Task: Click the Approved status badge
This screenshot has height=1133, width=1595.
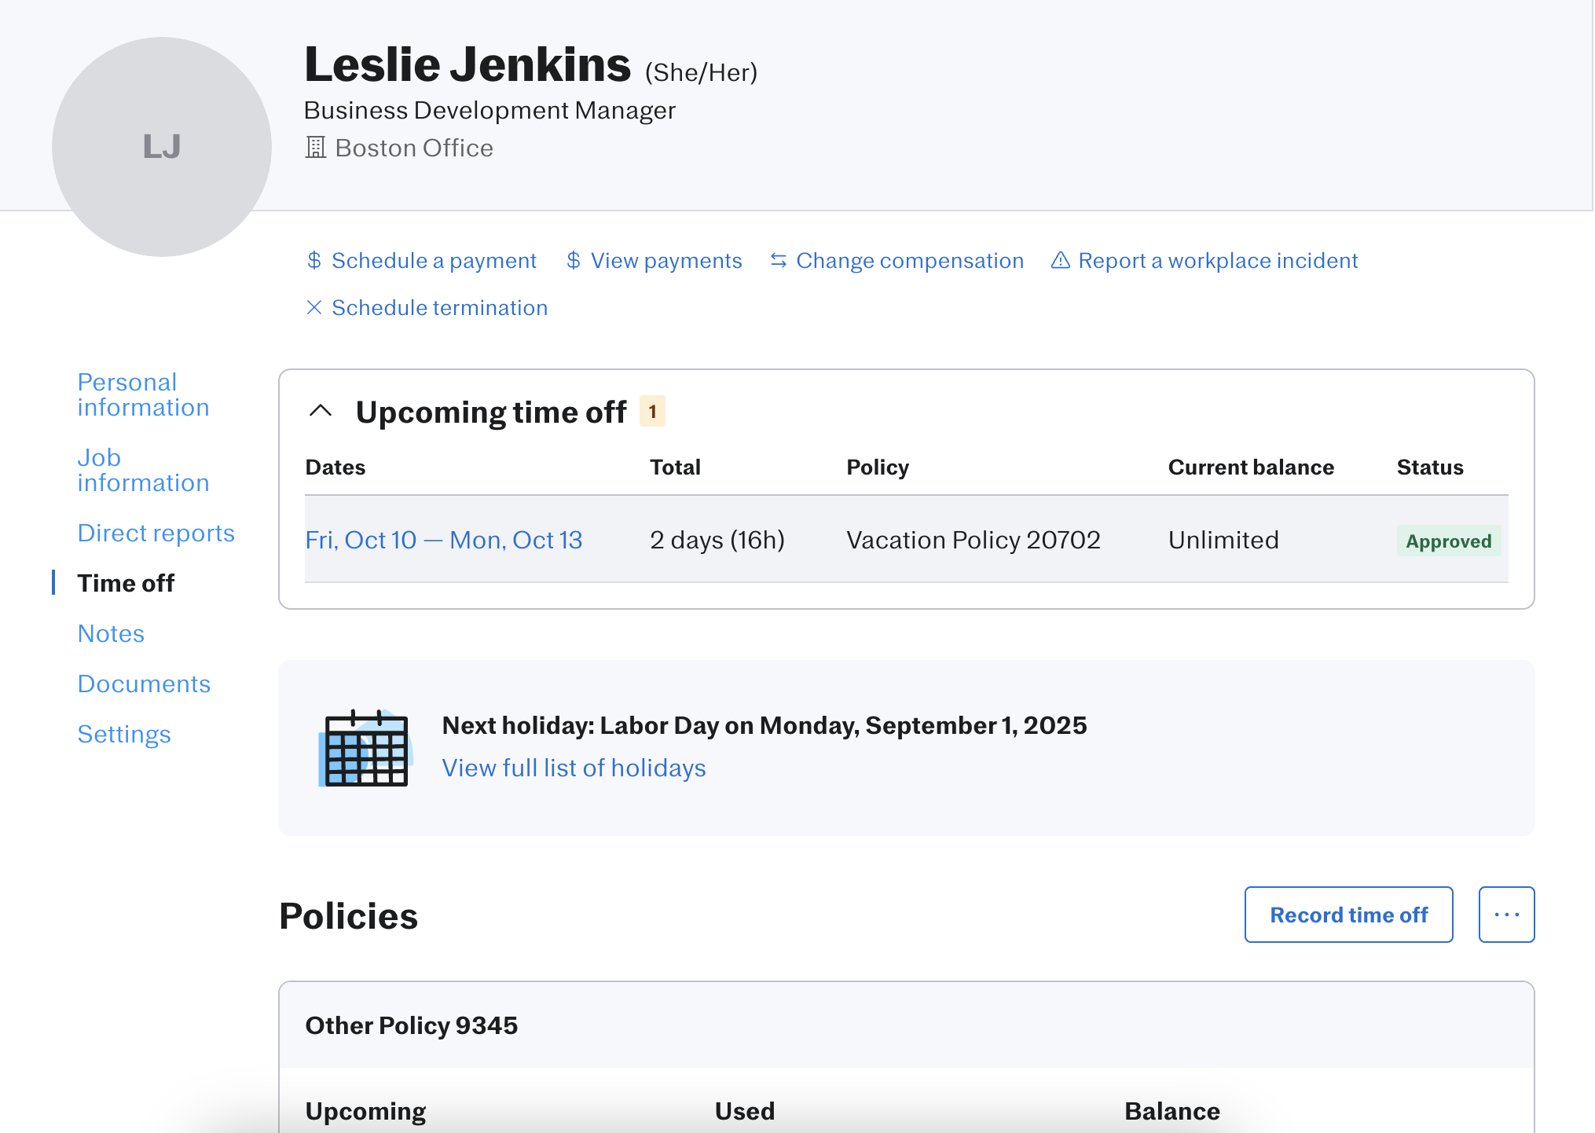Action: pos(1448,541)
